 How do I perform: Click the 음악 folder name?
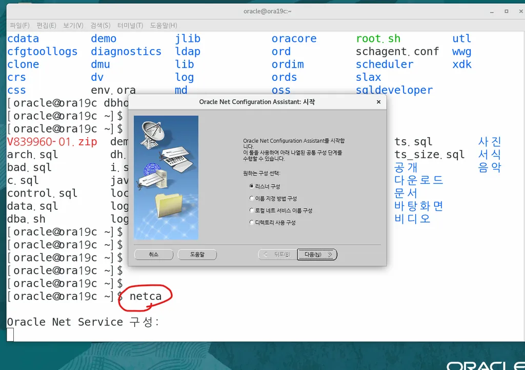tap(490, 167)
